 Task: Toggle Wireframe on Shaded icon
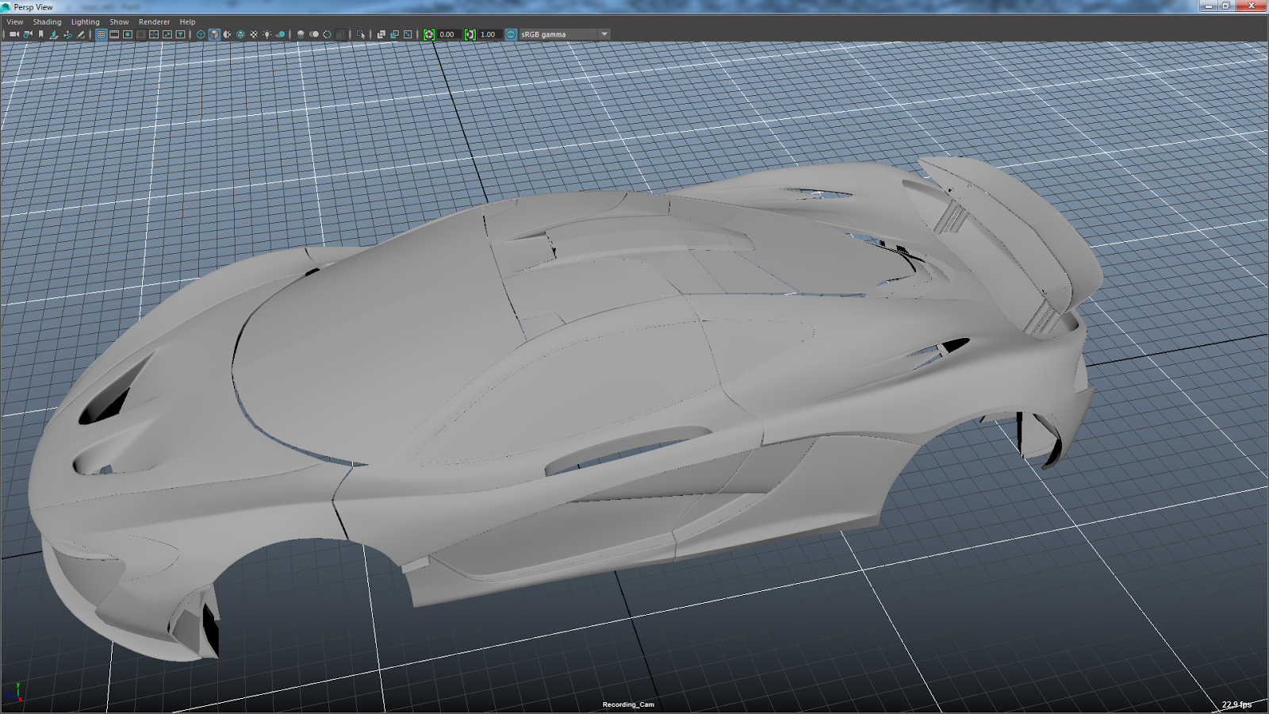[240, 35]
